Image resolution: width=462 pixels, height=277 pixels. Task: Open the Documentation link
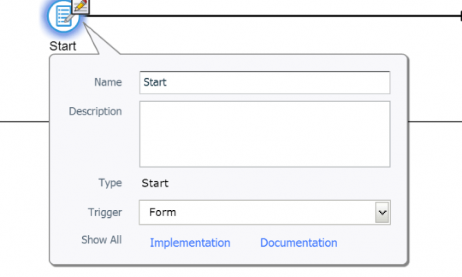click(x=299, y=243)
